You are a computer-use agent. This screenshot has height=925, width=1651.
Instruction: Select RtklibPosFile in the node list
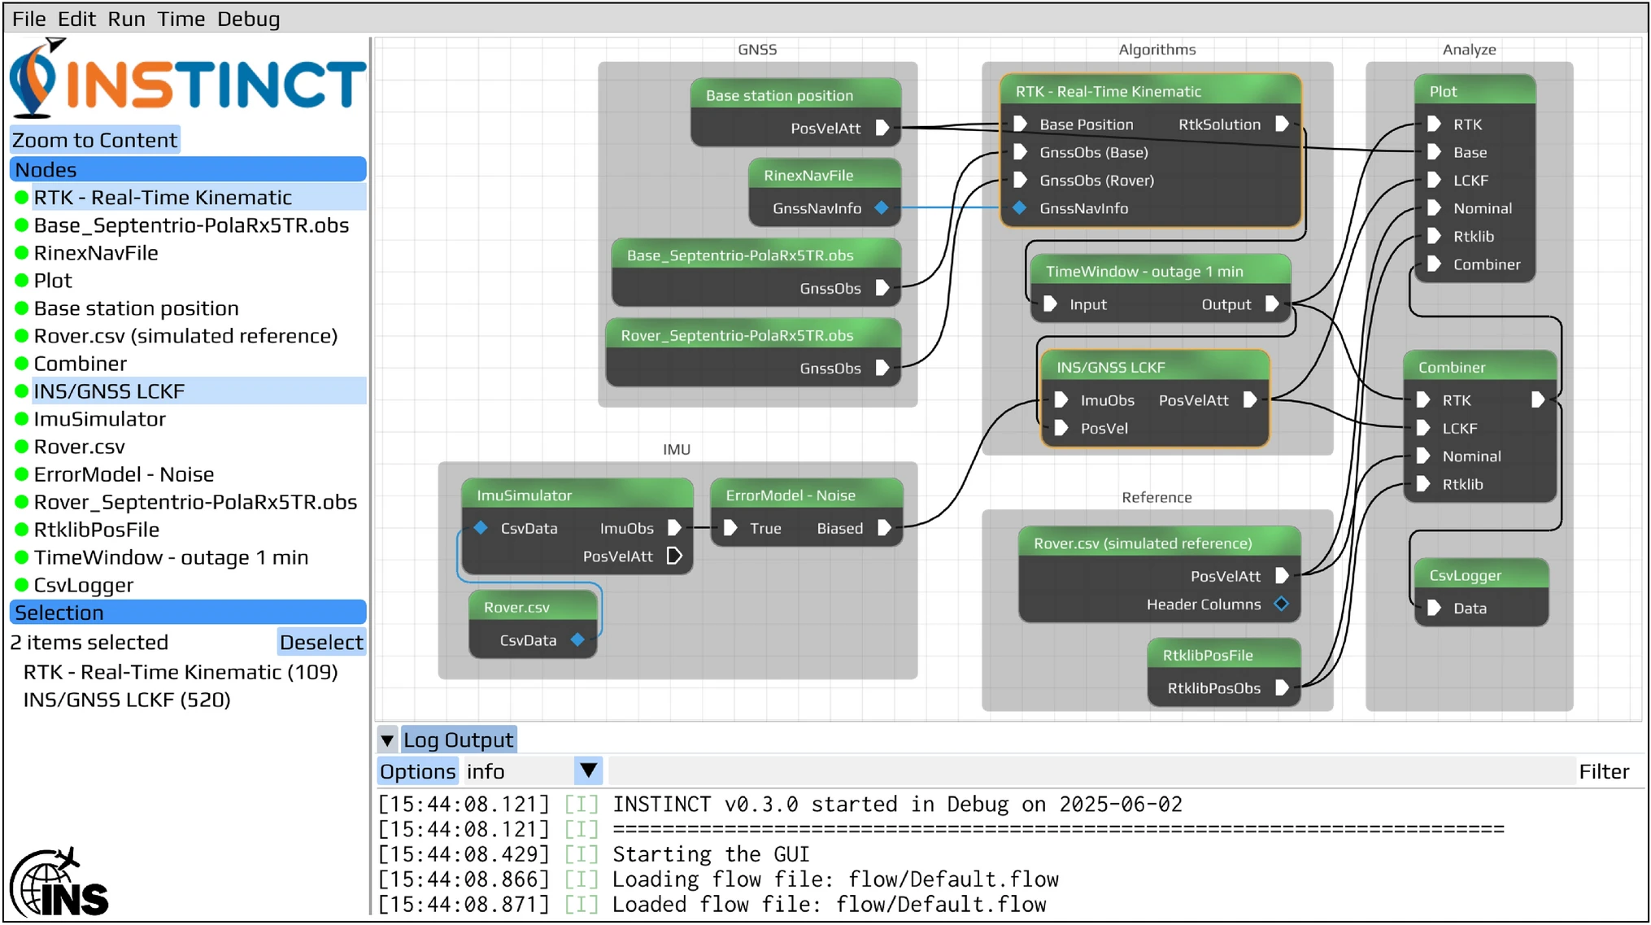(96, 530)
